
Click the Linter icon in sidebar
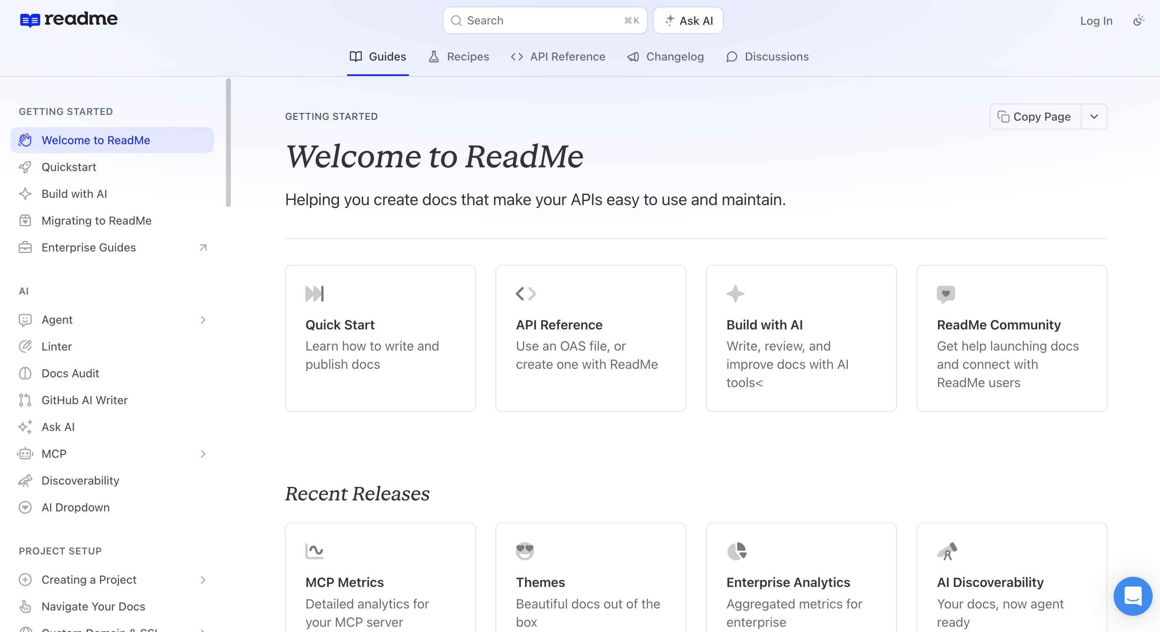pos(25,346)
